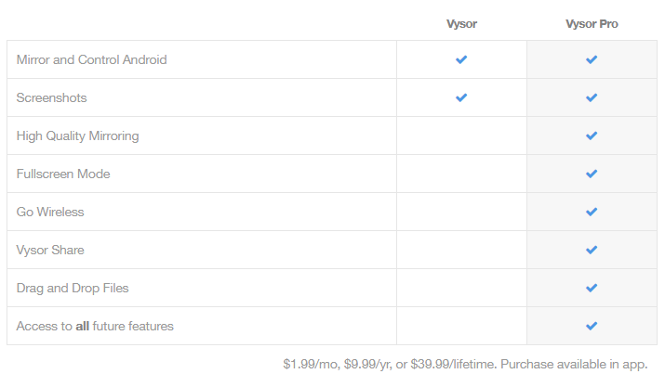Click the Screenshots feature label
665x374 pixels.
tap(52, 97)
